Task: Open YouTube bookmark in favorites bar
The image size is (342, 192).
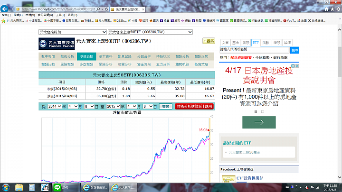Action: (289, 21)
